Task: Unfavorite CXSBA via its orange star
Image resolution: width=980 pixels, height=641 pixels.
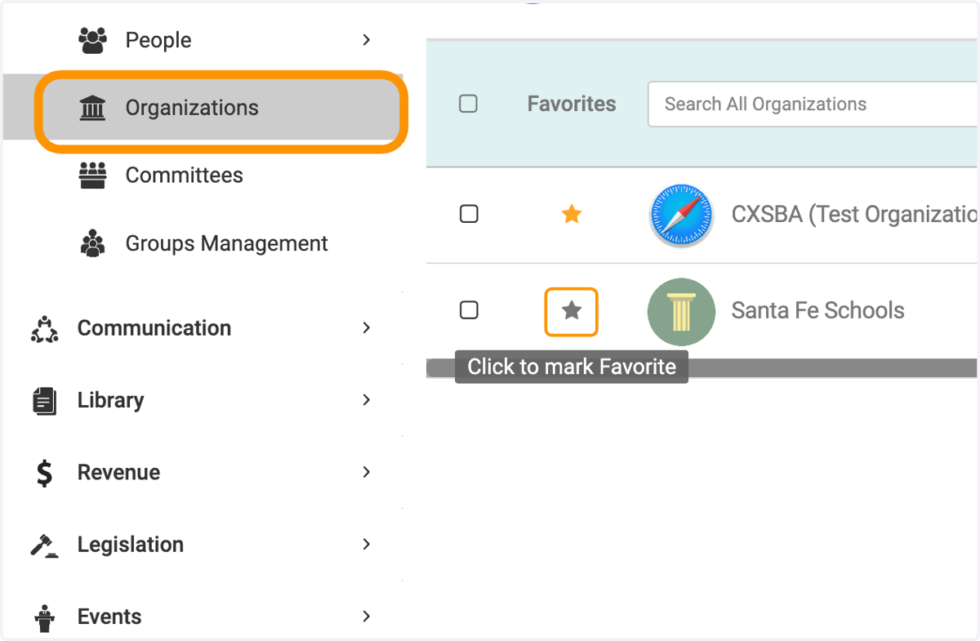Action: [572, 214]
